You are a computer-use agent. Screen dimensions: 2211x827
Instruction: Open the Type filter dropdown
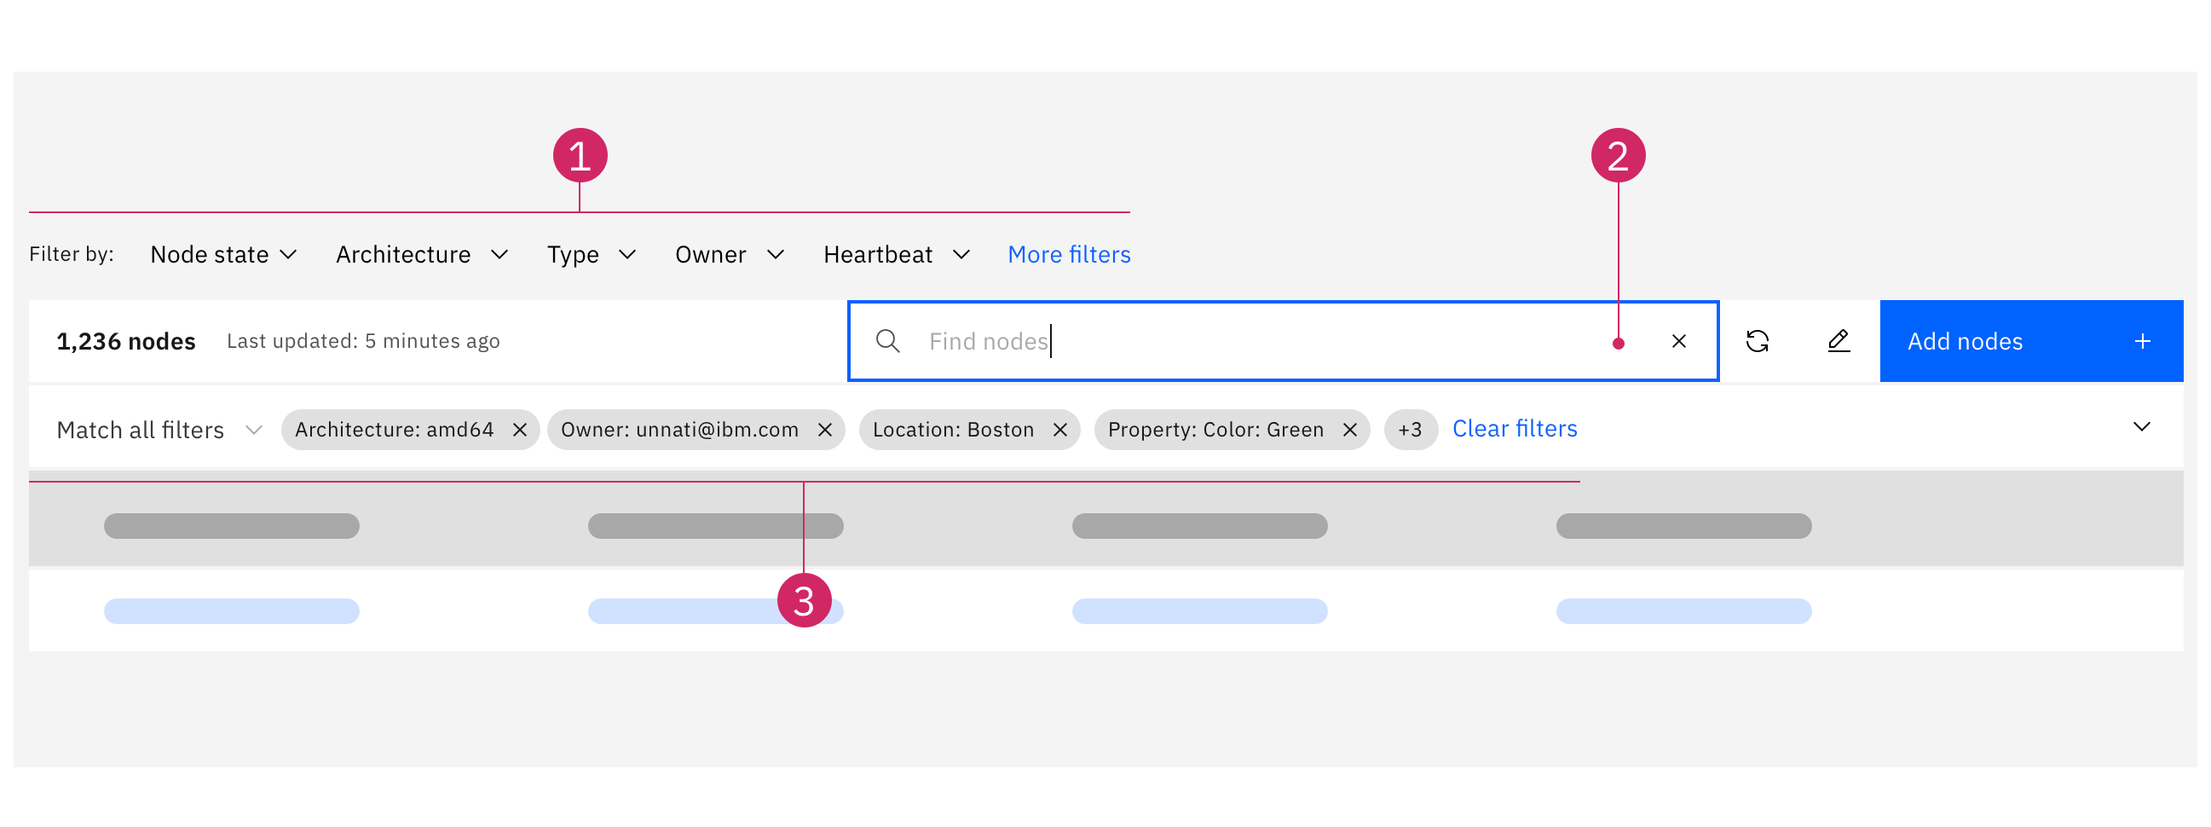(x=592, y=254)
